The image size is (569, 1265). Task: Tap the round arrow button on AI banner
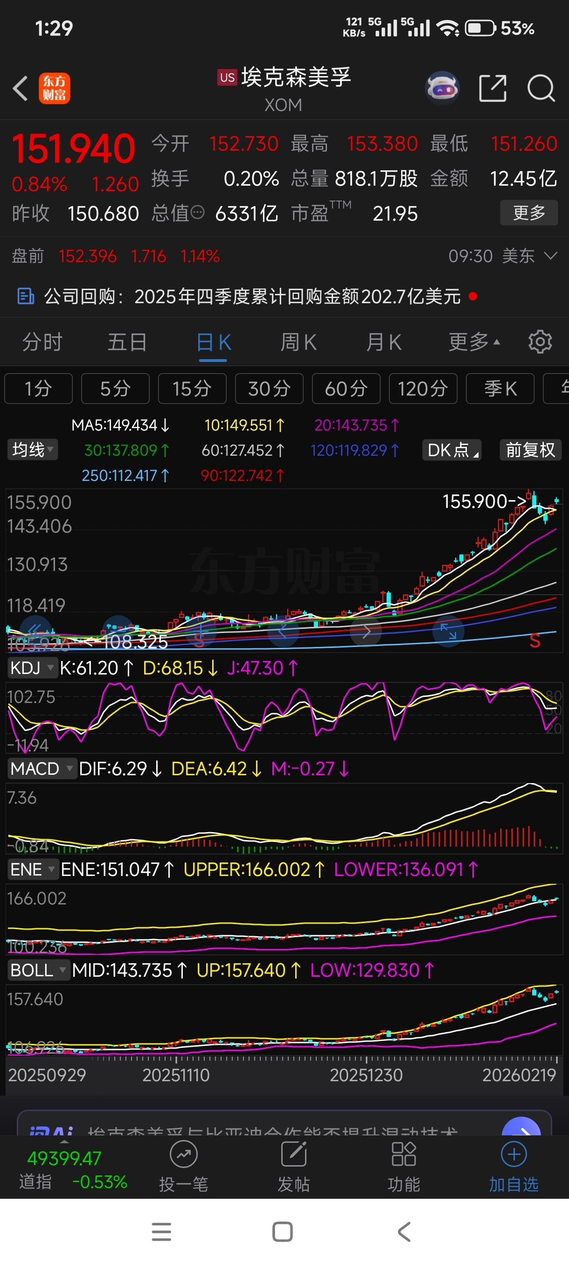point(521,1126)
